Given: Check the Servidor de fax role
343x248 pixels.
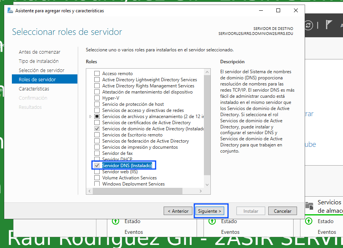Looking at the screenshot, I should click(97, 153).
